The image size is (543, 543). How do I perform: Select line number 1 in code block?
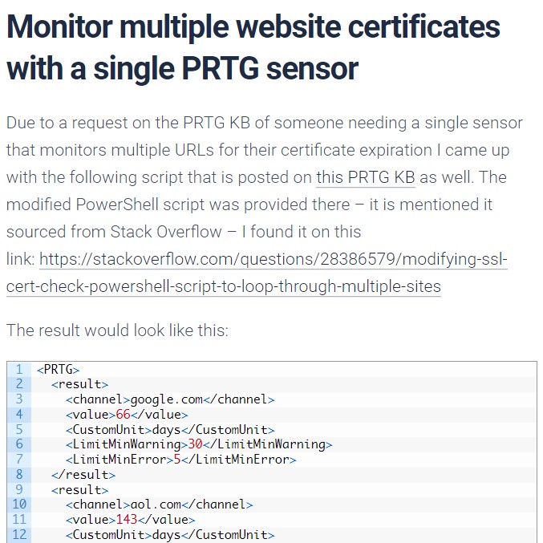[x=19, y=369]
